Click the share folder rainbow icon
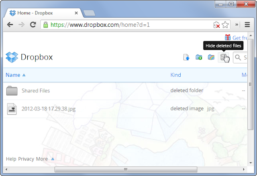Image resolution: width=257 pixels, height=176 pixels. tap(211, 57)
